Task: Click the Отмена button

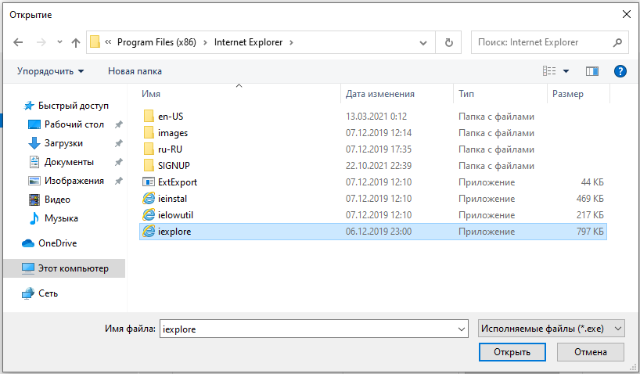Action: 590,352
